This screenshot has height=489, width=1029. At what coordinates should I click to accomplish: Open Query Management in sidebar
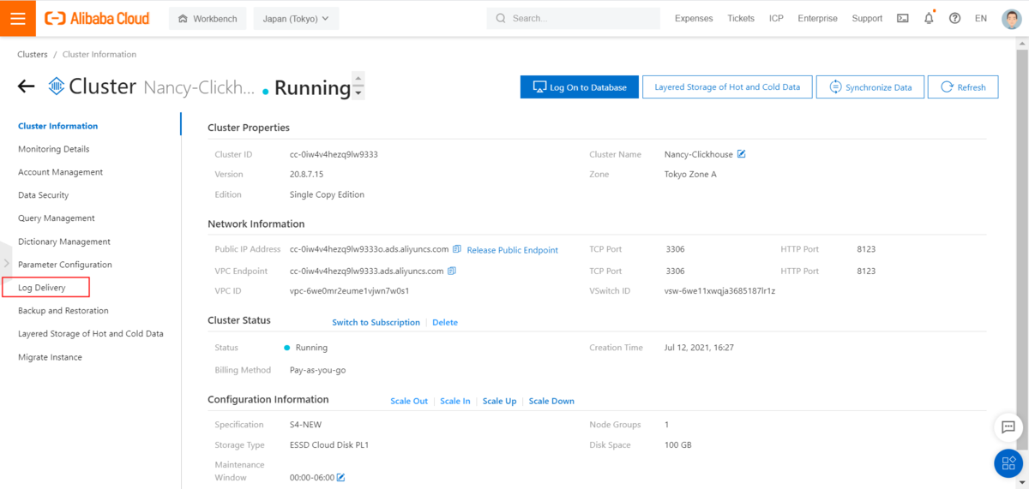[x=57, y=218]
